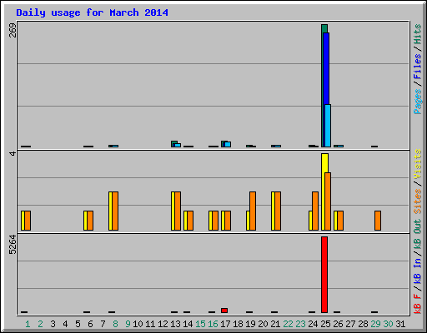Click day label 18 on the x-axis
The height and width of the screenshot is (333, 427).
[238, 324]
